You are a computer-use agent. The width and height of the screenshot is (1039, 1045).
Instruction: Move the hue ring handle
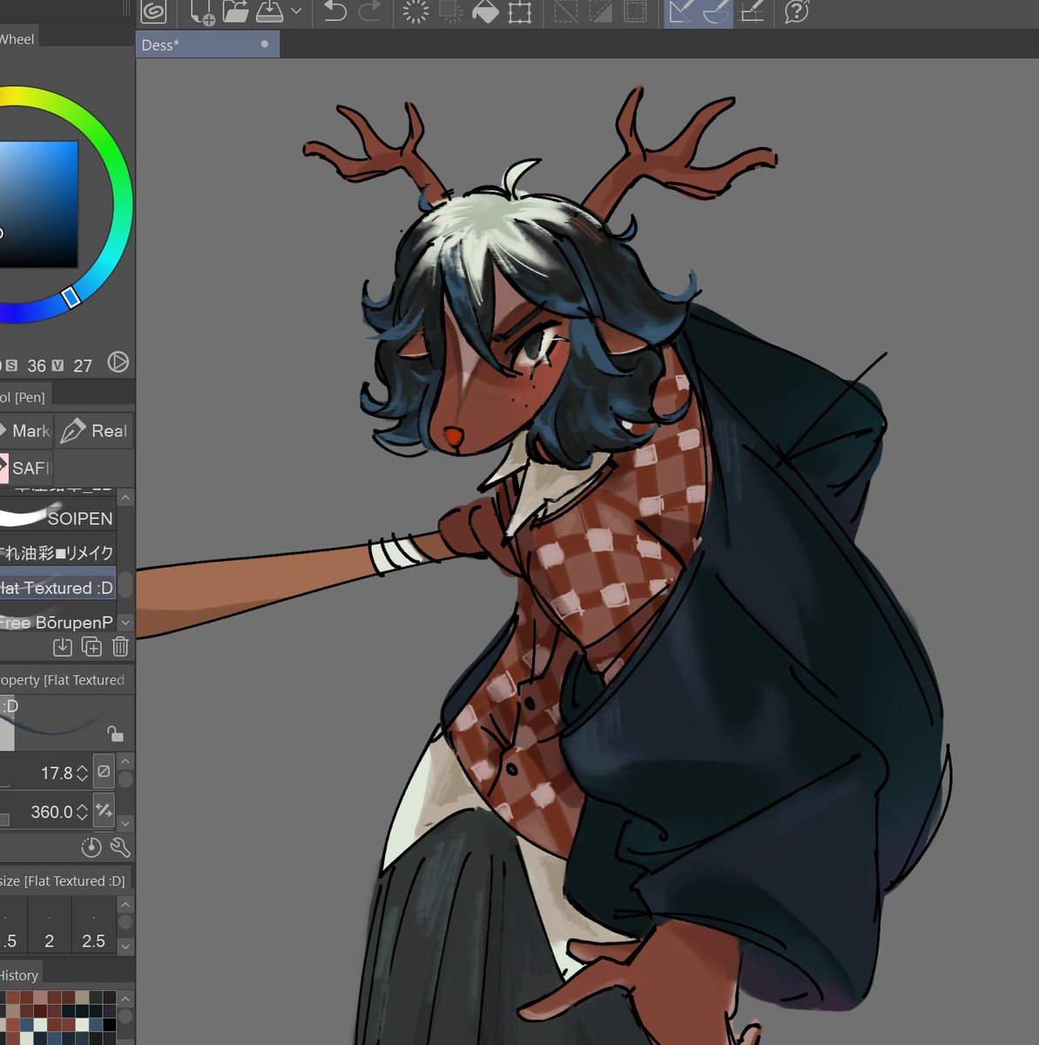tap(71, 297)
